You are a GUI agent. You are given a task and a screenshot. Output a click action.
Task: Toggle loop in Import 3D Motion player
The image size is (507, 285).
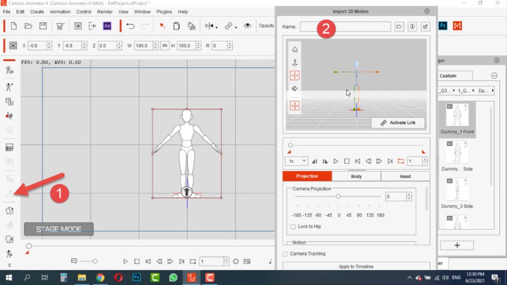[401, 161]
